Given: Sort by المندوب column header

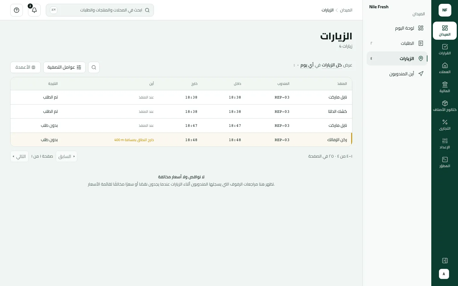Looking at the screenshot, I should click(x=283, y=84).
